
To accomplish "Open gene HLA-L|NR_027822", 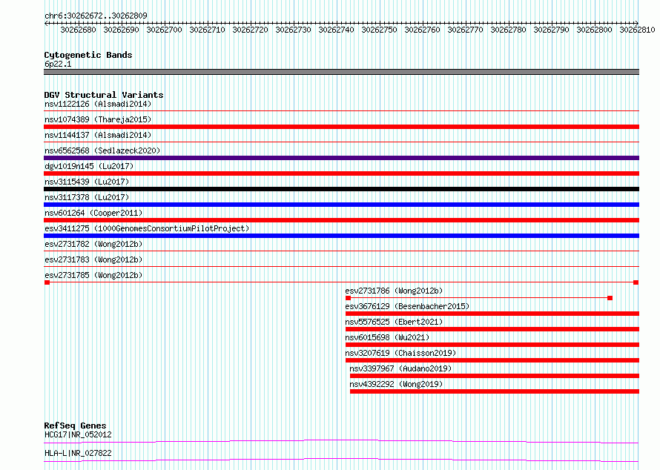I will [x=78, y=453].
